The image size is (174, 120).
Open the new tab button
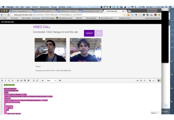click(129, 11)
